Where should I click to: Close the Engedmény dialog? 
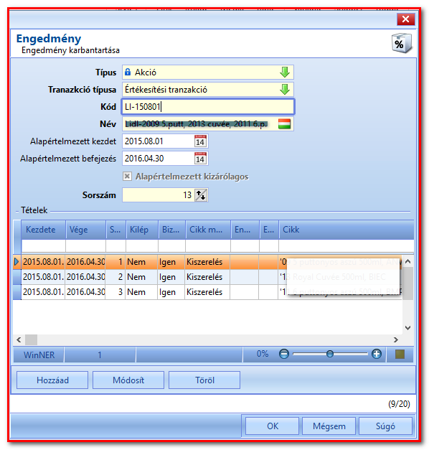(405, 19)
